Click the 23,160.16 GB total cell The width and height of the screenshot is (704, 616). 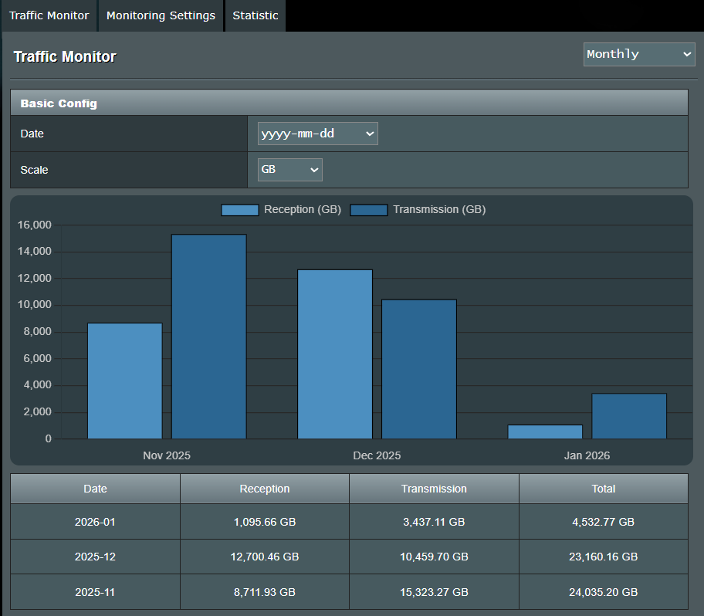pyautogui.click(x=603, y=557)
